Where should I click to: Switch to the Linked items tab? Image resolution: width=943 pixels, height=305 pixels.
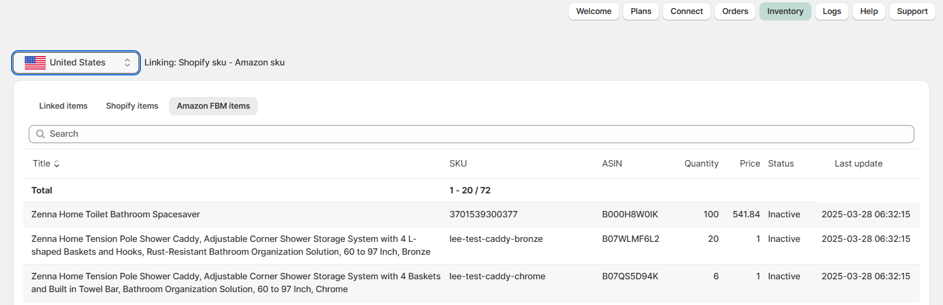[x=63, y=106]
